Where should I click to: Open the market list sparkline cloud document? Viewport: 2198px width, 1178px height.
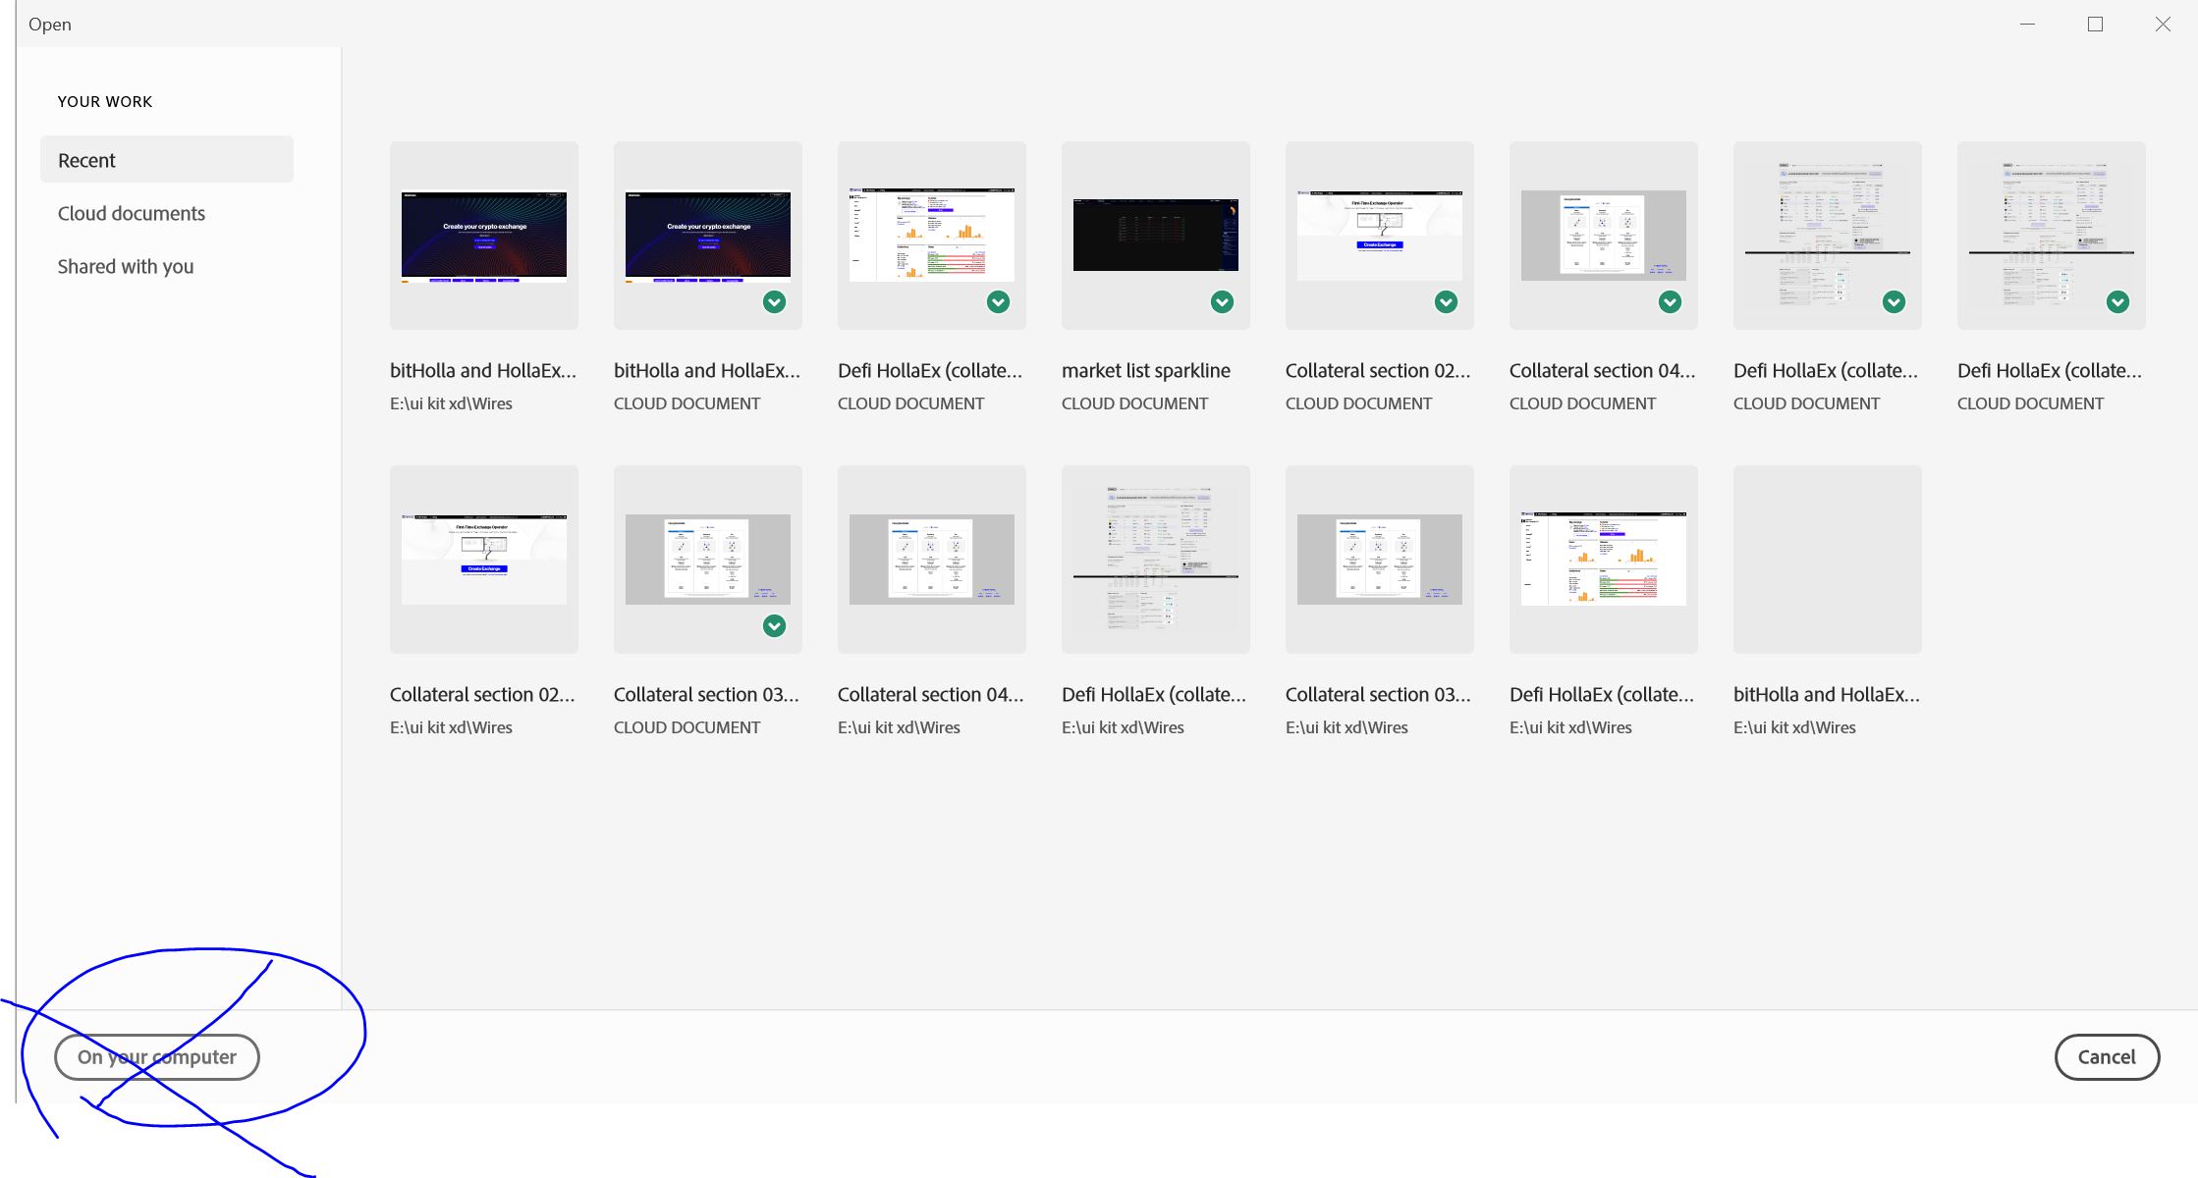point(1155,236)
